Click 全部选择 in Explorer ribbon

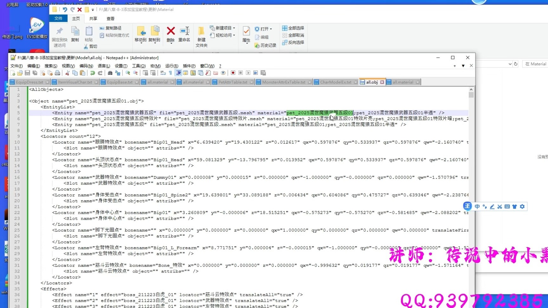pos(293,28)
